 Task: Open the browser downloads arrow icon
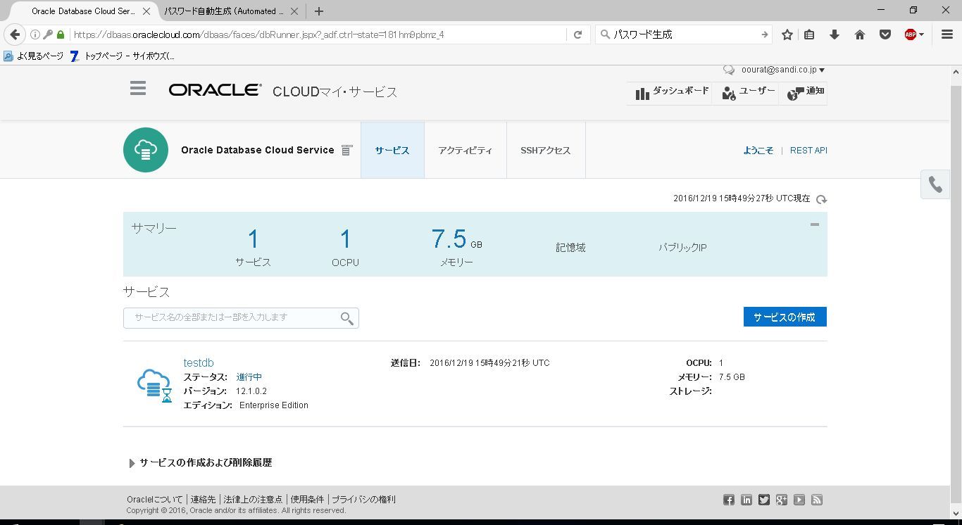(835, 34)
